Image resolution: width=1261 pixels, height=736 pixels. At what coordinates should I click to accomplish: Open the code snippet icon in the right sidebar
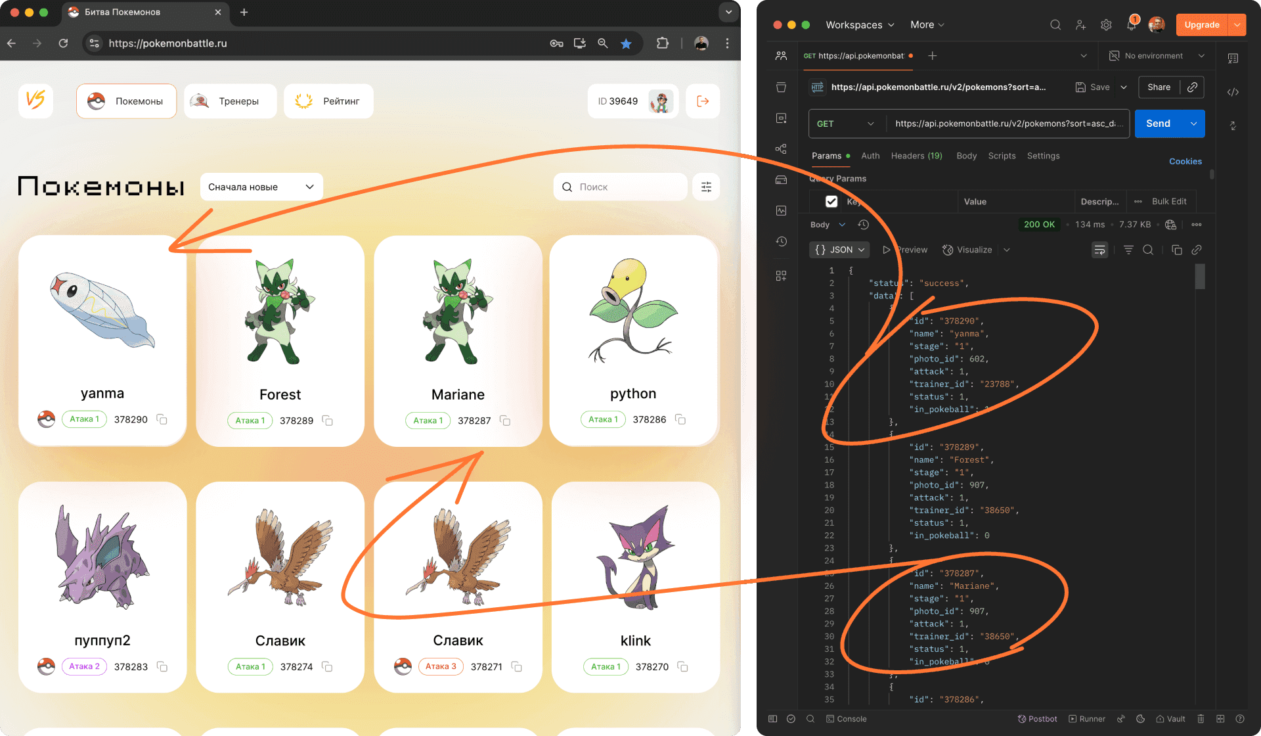coord(1233,92)
